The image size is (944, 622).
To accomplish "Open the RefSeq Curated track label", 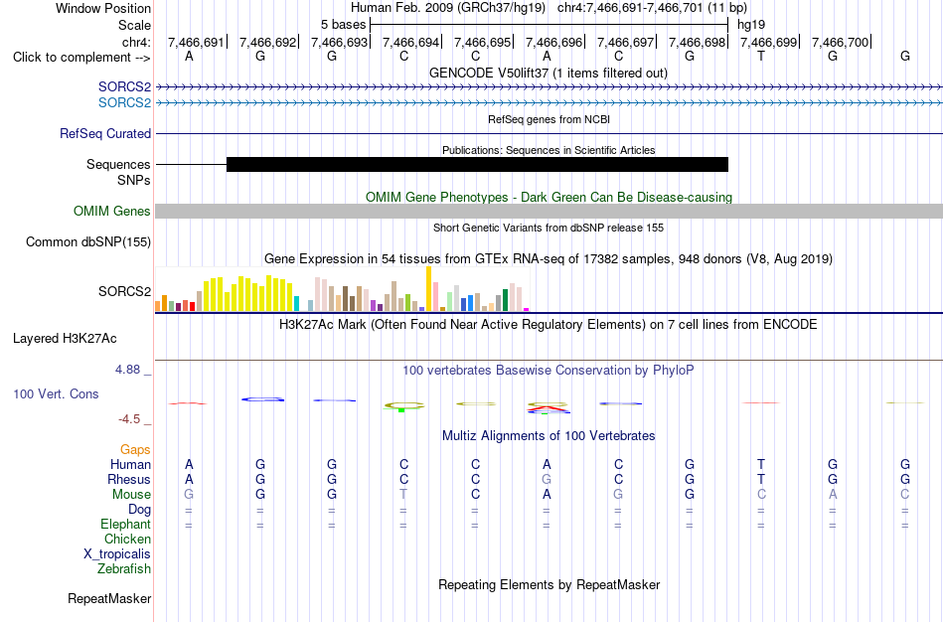I will [x=105, y=134].
